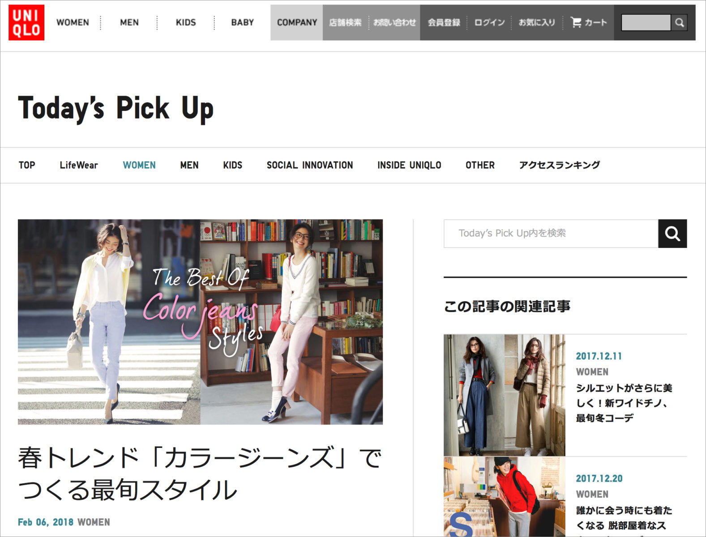Click the black Today's Pick Up search button
This screenshot has height=537, width=706.
[x=672, y=234]
